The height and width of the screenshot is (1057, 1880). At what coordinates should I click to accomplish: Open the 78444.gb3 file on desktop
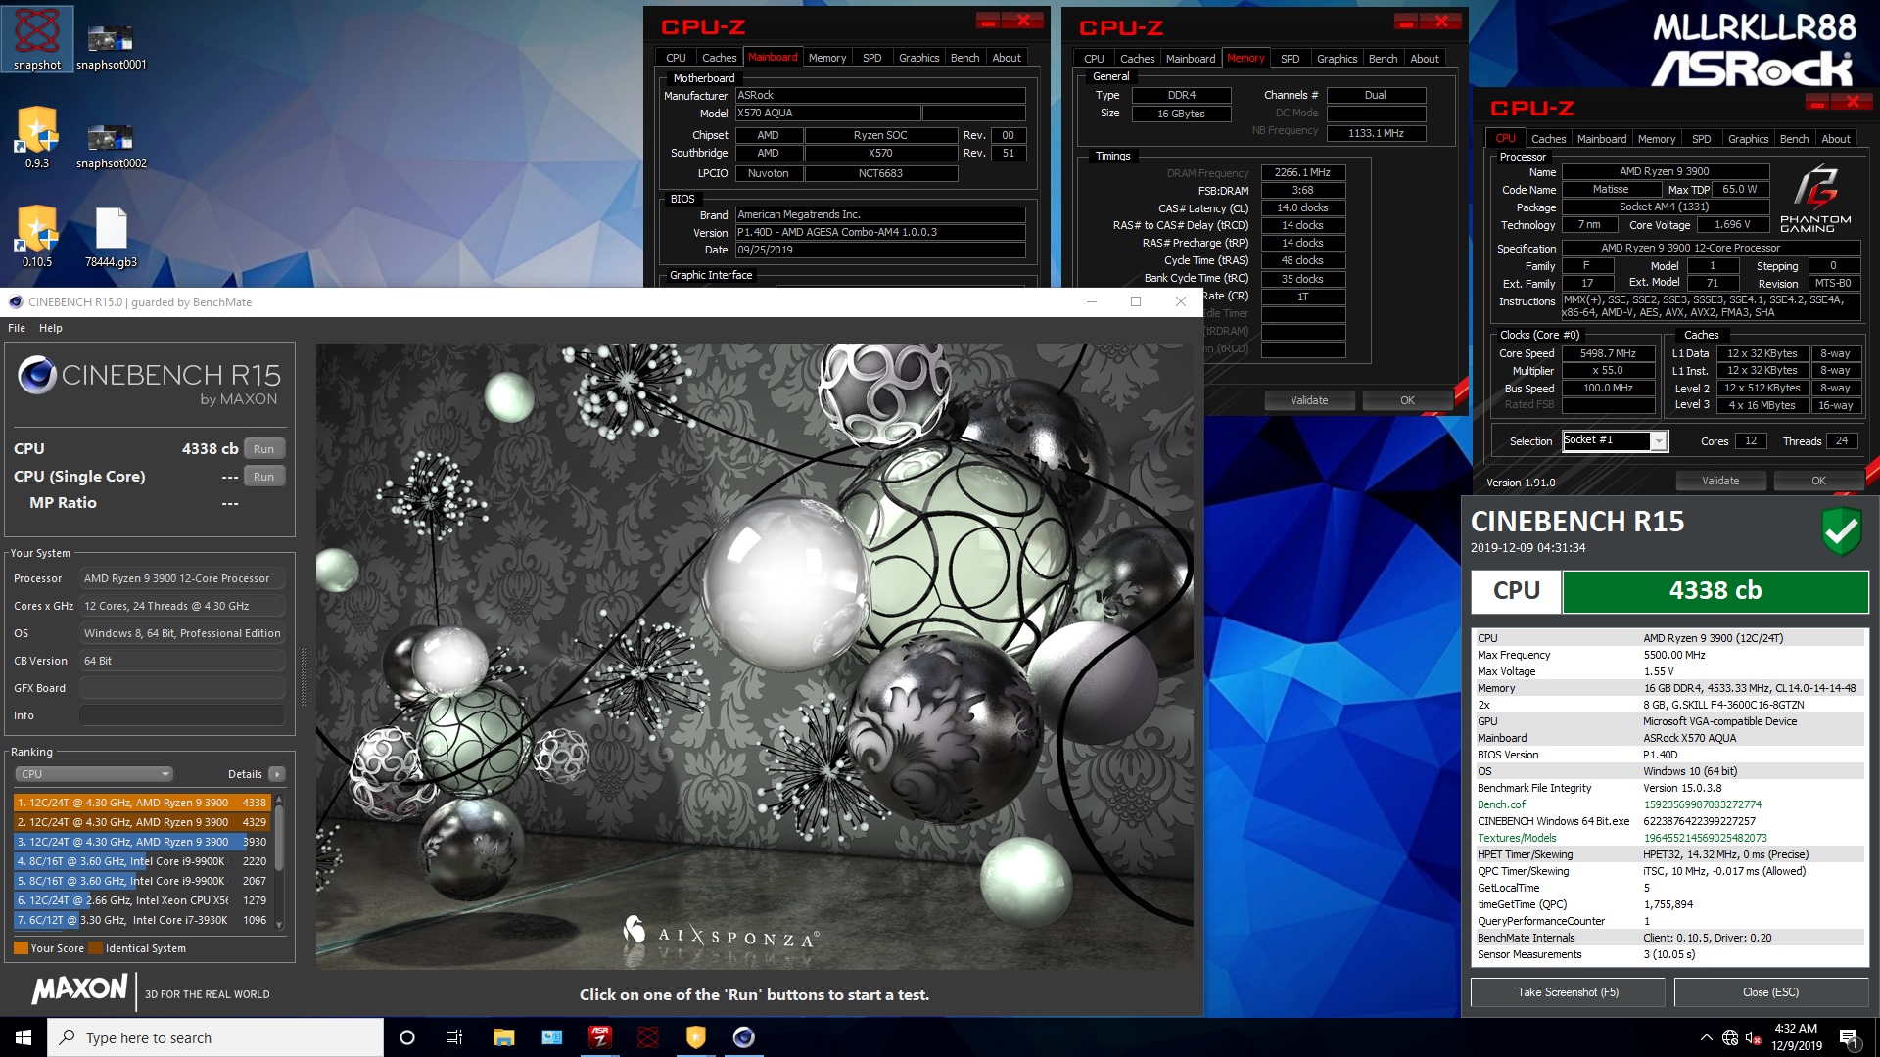[x=111, y=237]
